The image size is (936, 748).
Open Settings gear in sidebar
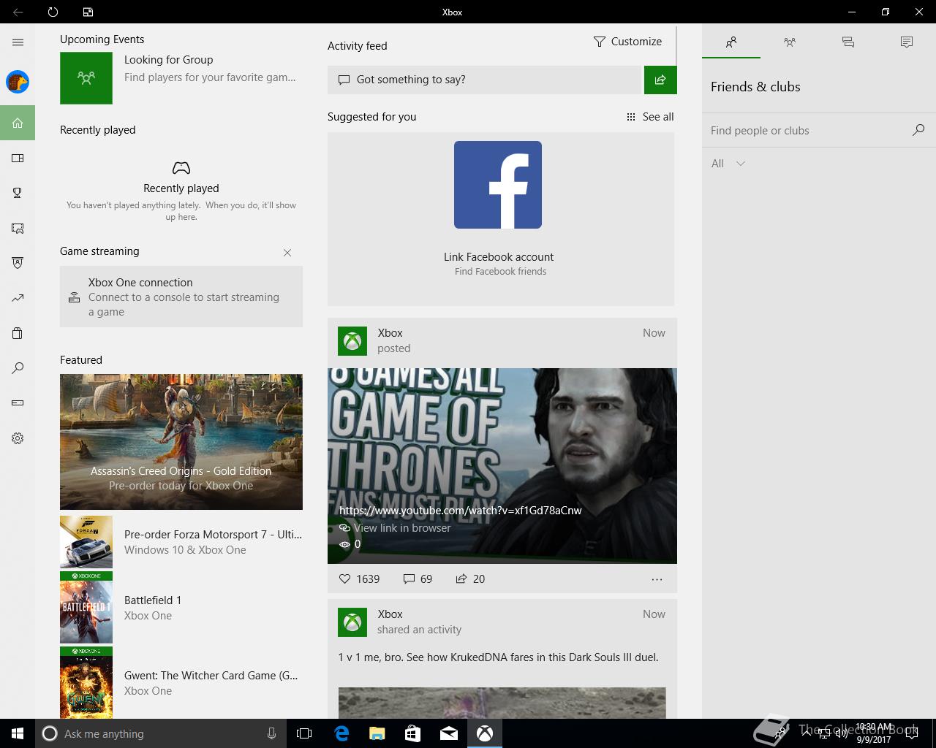pos(18,438)
